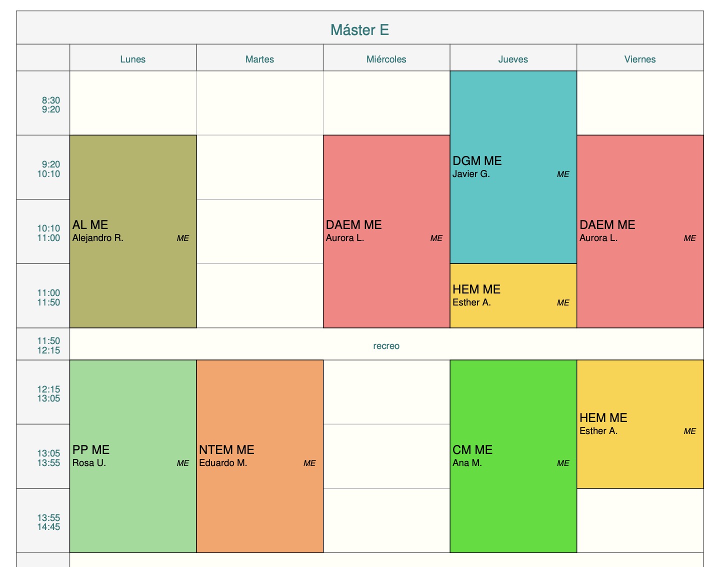Click the Miércoles day header
Image resolution: width=718 pixels, height=567 pixels.
tap(386, 59)
